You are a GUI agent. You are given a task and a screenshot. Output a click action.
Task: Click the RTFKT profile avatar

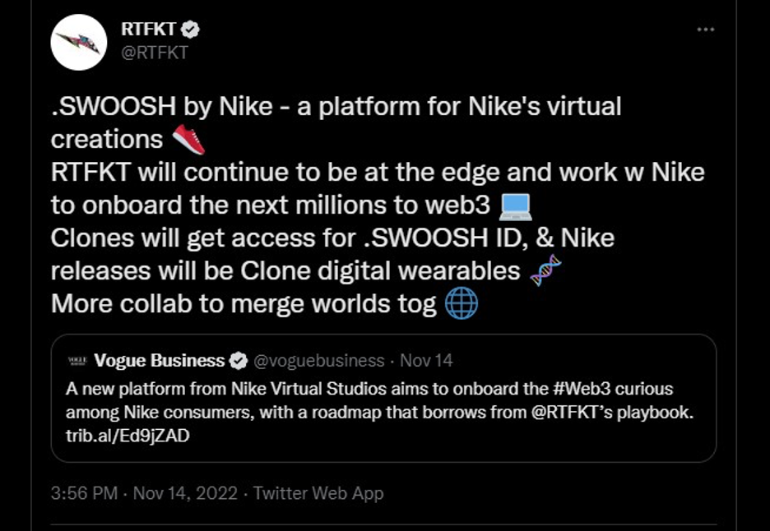click(x=79, y=42)
